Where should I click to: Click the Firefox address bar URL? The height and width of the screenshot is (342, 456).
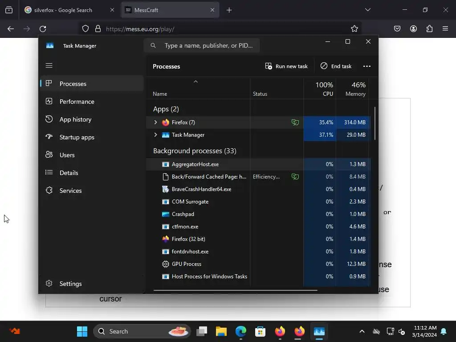pos(140,29)
